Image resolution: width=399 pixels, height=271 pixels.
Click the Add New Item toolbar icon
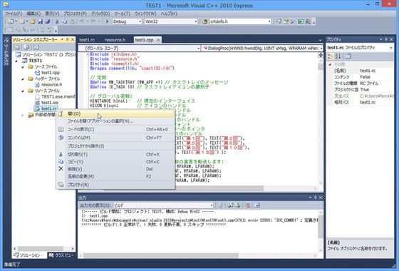point(21,21)
